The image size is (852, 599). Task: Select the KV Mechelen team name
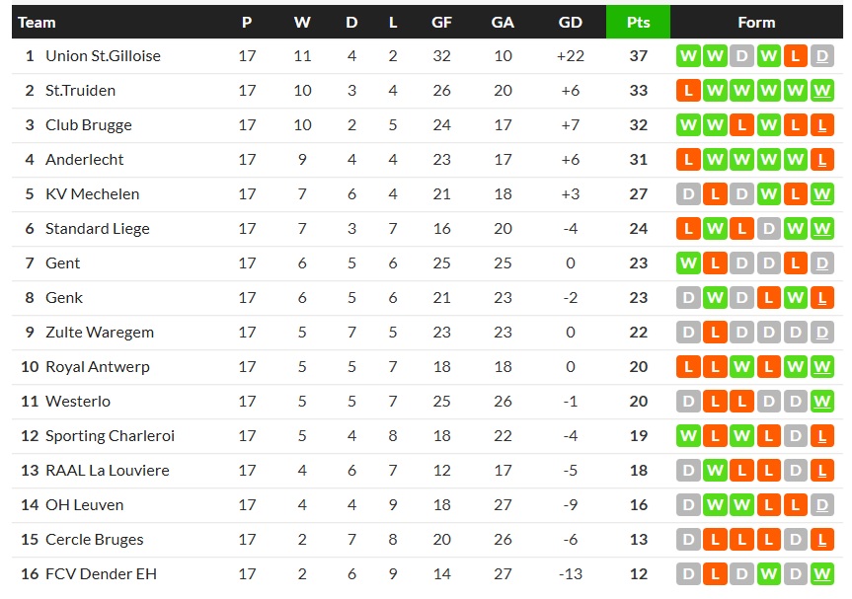click(92, 194)
